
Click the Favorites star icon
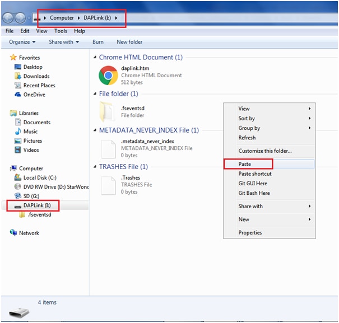pyautogui.click(x=13, y=57)
